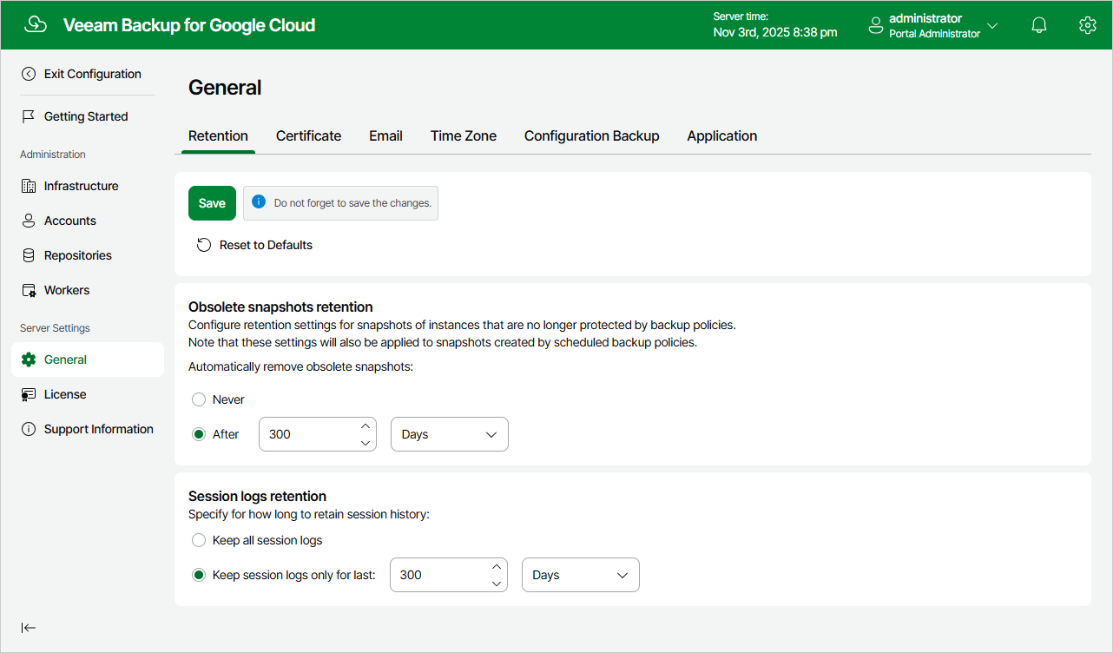This screenshot has width=1113, height=653.
Task: Increase the obsolete snapshots retention value
Action: pyautogui.click(x=365, y=426)
